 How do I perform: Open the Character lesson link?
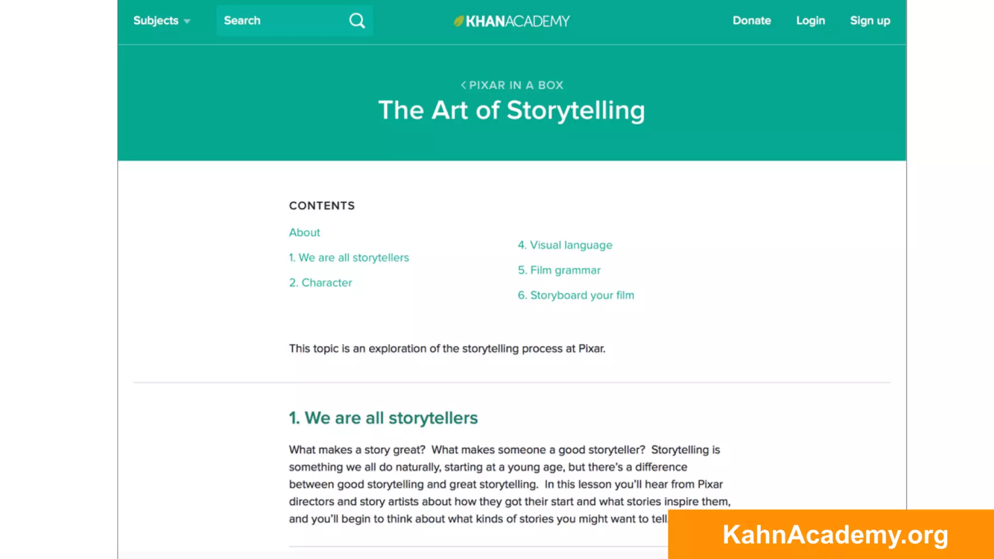pyautogui.click(x=320, y=283)
